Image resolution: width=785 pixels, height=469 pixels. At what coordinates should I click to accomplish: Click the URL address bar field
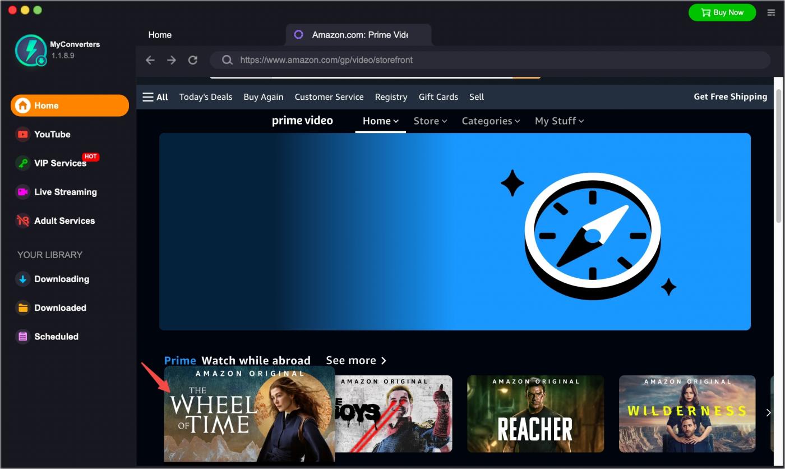[490, 60]
